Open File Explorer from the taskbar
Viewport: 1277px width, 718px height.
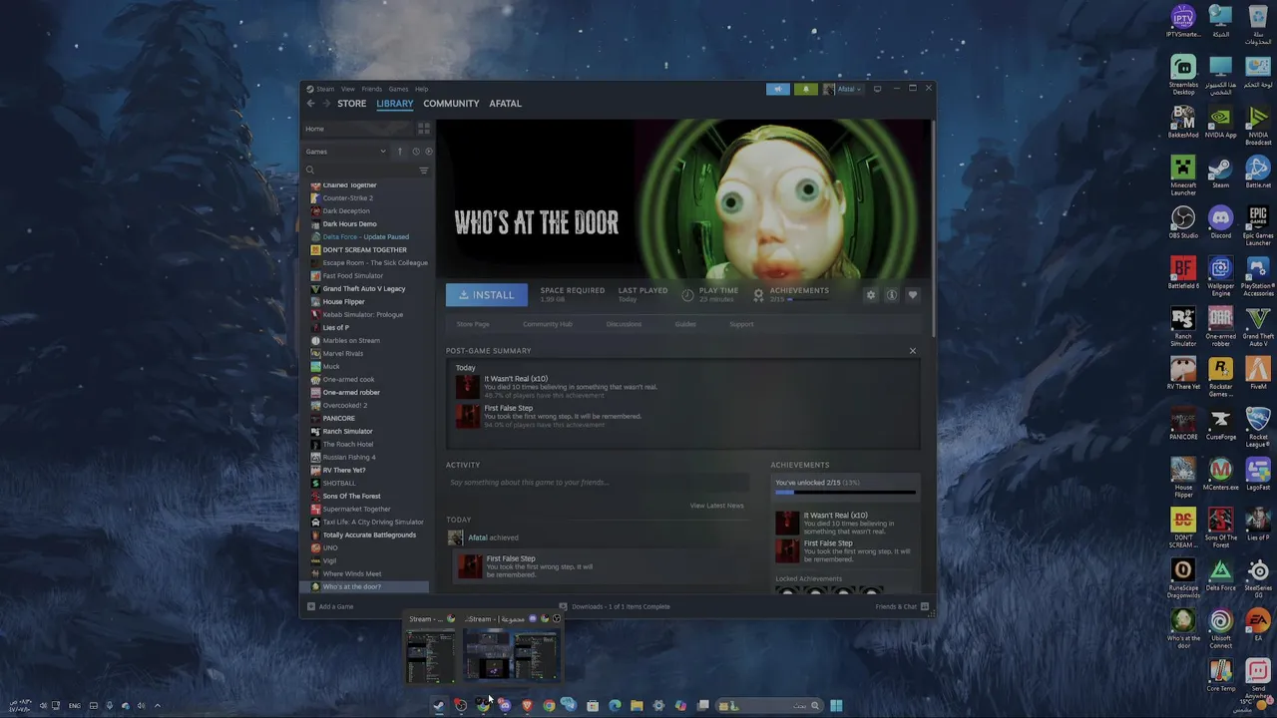point(637,706)
